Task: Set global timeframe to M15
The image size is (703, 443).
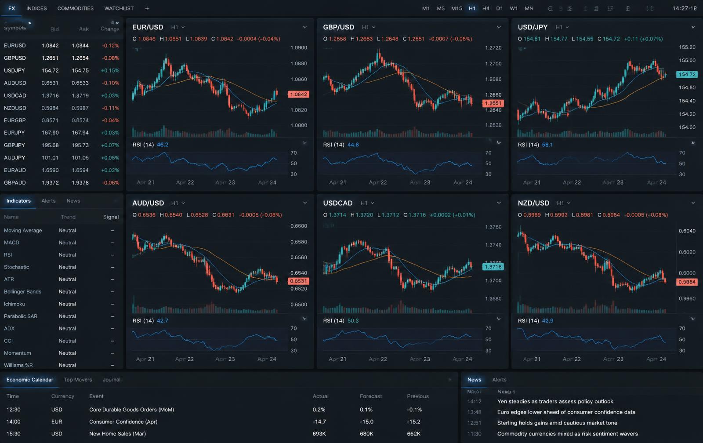Action: 457,8
